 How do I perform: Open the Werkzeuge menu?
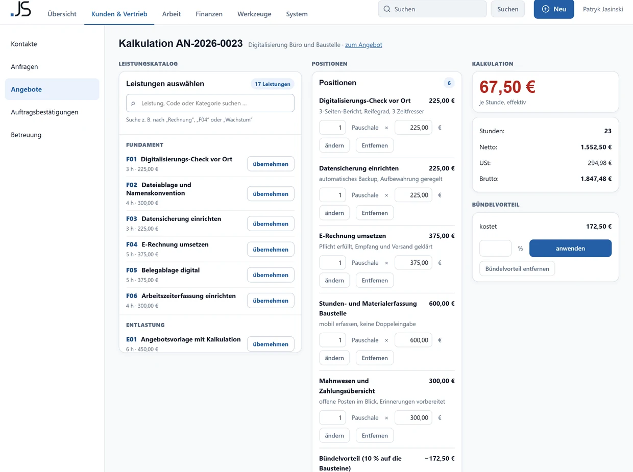[x=254, y=14]
